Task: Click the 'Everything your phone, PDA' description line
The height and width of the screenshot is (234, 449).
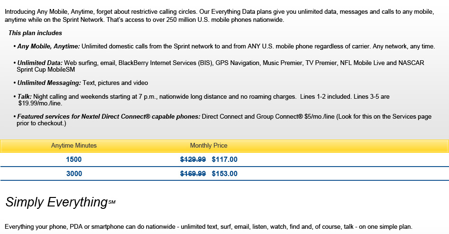Action: point(209,227)
